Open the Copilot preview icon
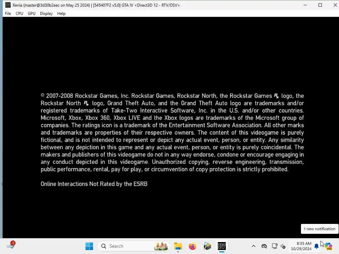This screenshot has height=254, width=339. pos(328,246)
